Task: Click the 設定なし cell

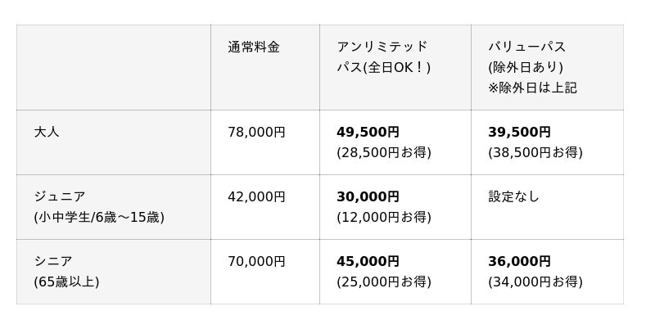Action: [513, 196]
